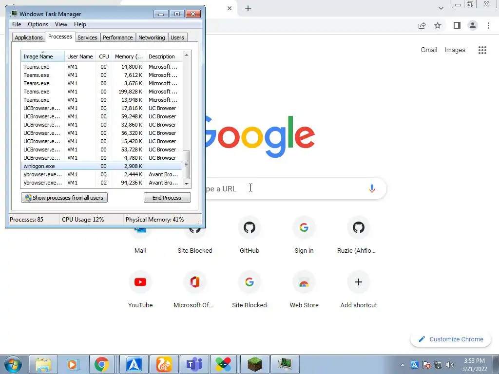Open new Chrome tab with plus
The width and height of the screenshot is (499, 374).
click(248, 8)
